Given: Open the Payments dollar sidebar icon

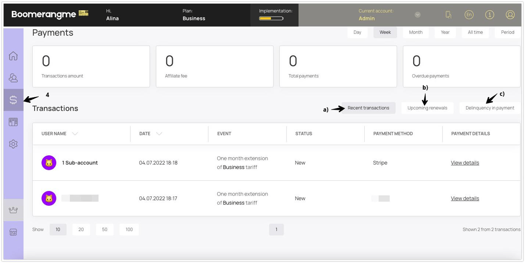Looking at the screenshot, I should [13, 100].
